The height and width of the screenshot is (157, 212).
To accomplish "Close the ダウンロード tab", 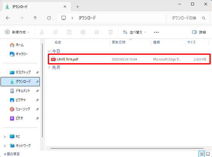I will (x=65, y=6).
